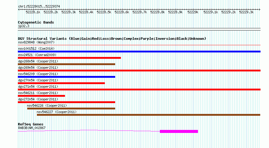
Task: Select the red dgv270n54 loss bar
Action: tap(61, 83)
